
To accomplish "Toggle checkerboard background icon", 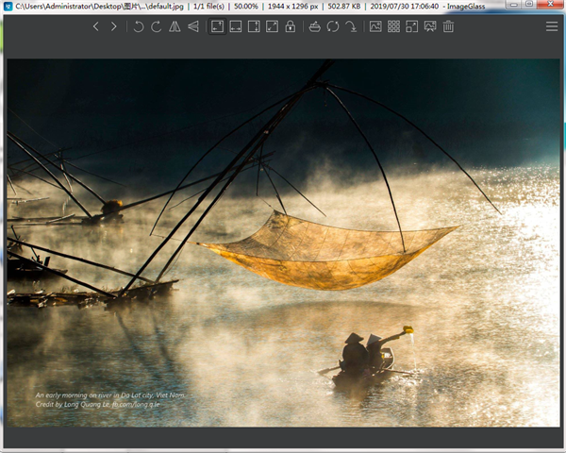I will pos(375,26).
